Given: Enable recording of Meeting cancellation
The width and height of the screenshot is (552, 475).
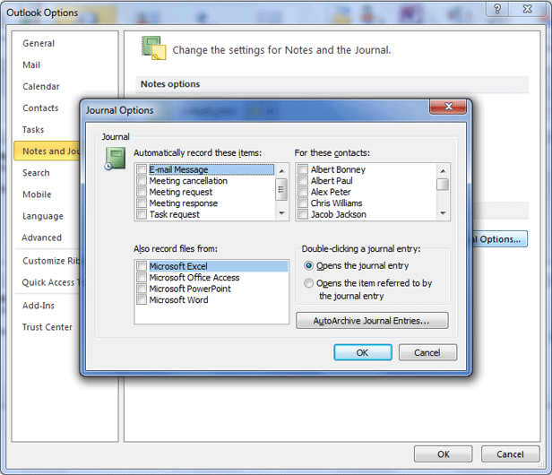Looking at the screenshot, I should click(x=142, y=181).
